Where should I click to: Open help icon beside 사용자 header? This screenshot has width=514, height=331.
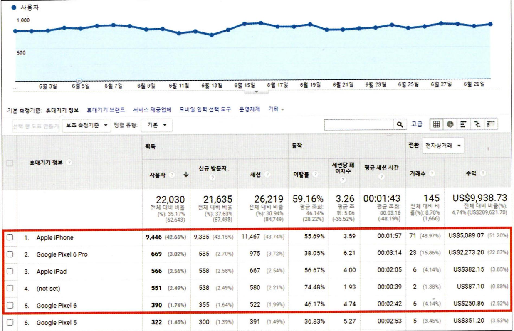pos(172,175)
